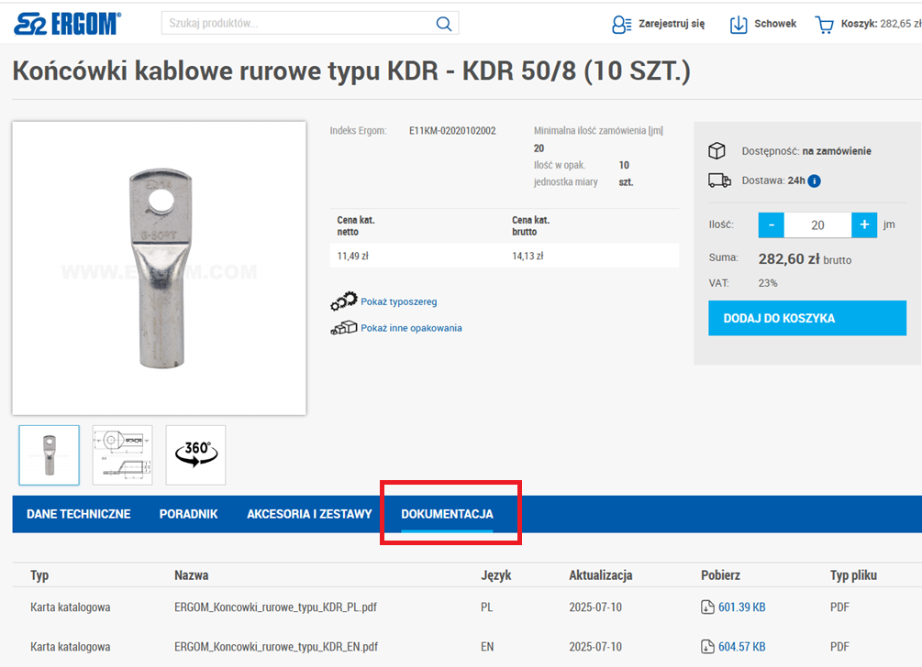Click the availability cube icon
This screenshot has width=922, height=667.
pos(718,150)
